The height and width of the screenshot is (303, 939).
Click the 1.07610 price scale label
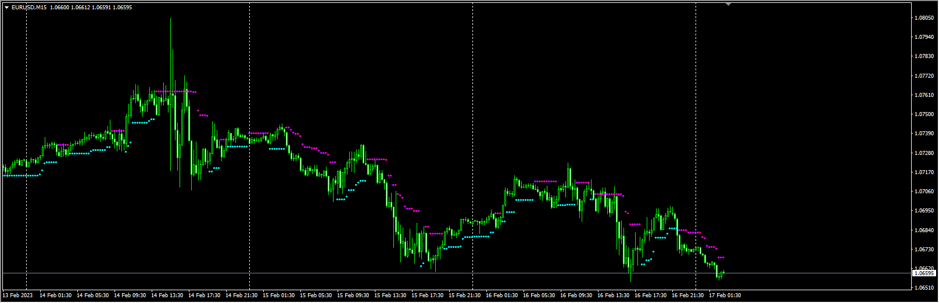coord(924,95)
